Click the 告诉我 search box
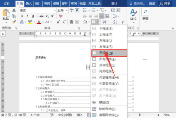Viewport: 176px width, 118px height. pyautogui.click(x=137, y=3)
